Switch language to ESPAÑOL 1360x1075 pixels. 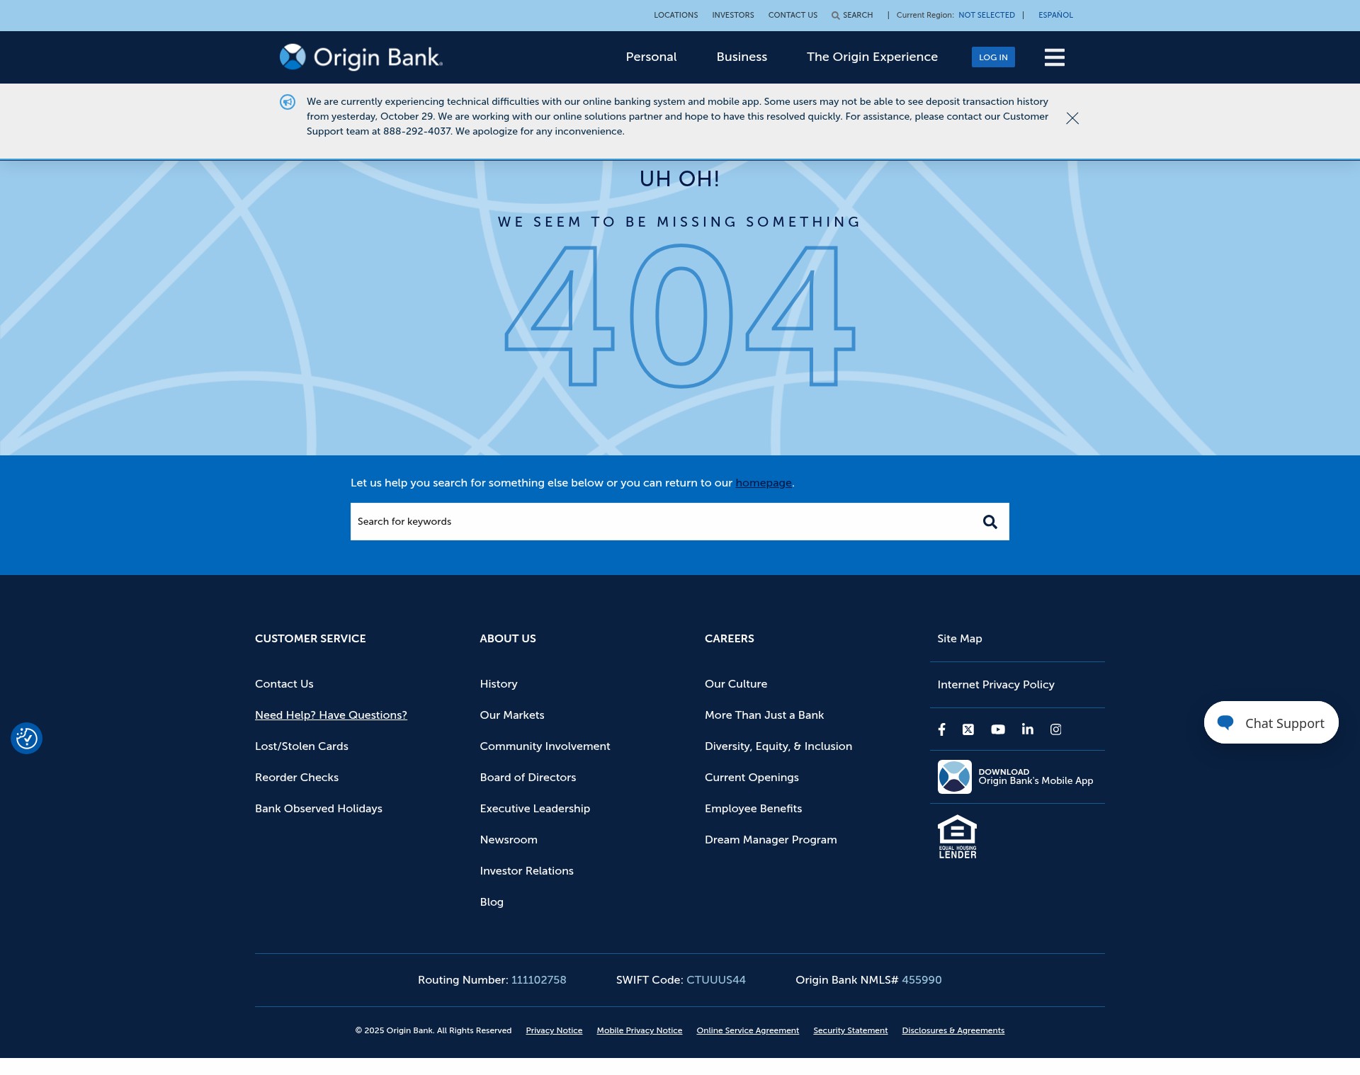1055,15
